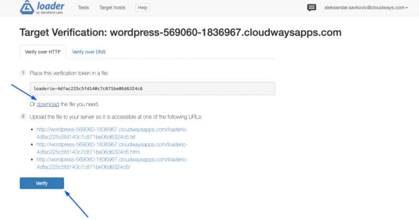
Task: Open the verification URL ending with slash
Action: [x=112, y=163]
